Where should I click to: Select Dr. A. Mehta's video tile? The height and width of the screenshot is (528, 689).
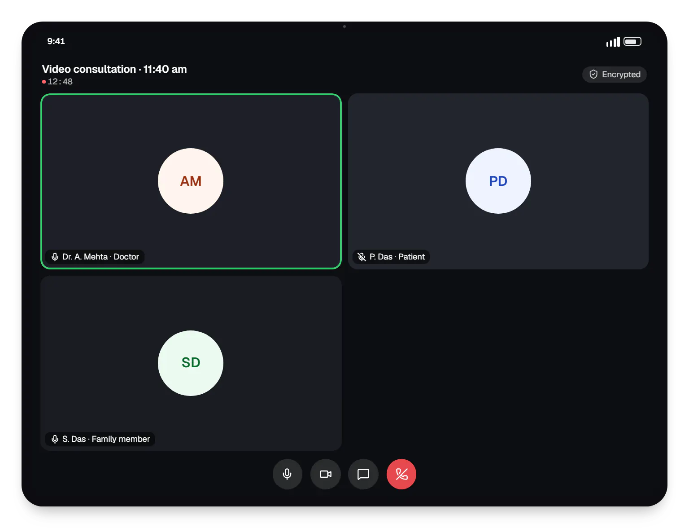point(191,181)
